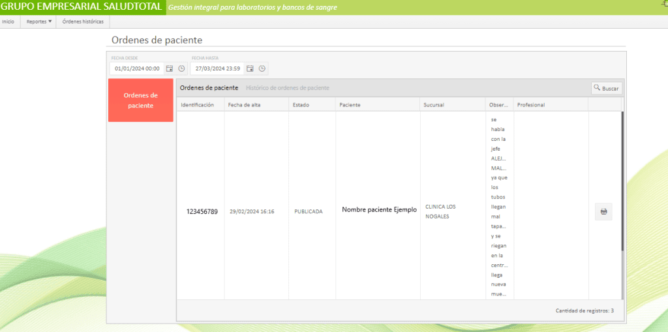Open the Fecha Desde calendar picker

click(x=170, y=68)
